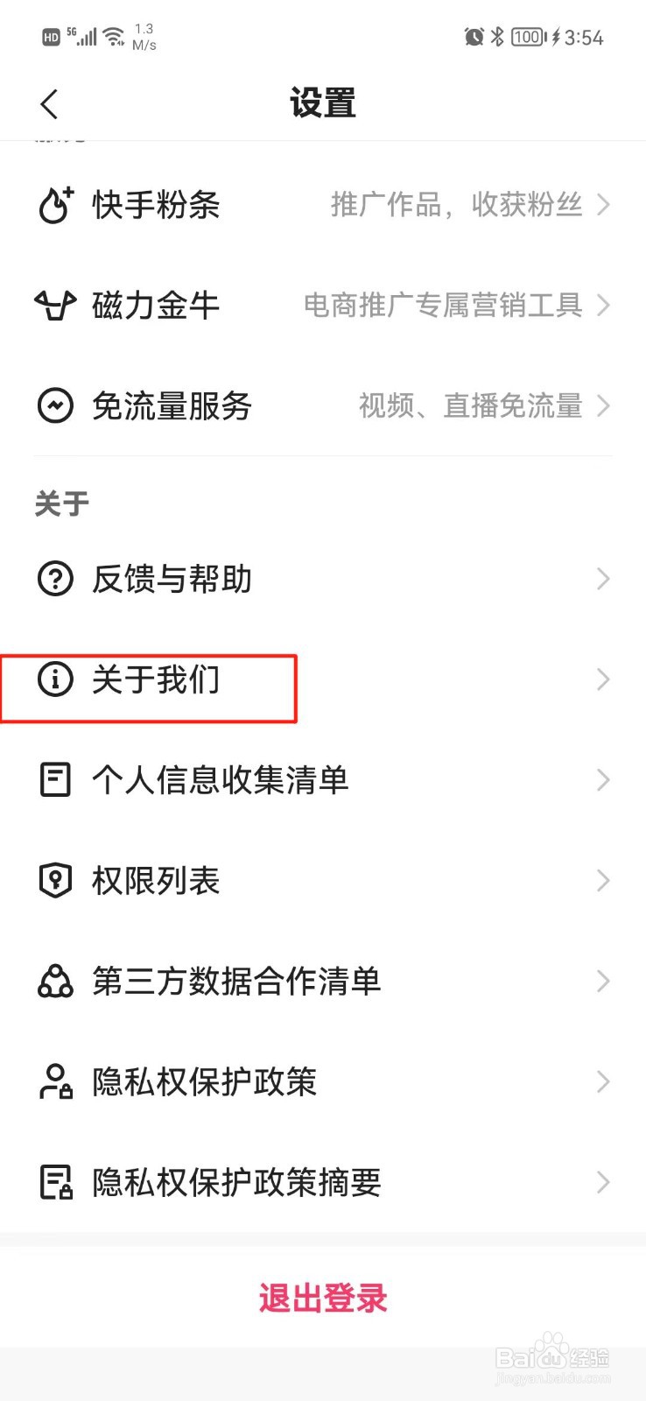646x1401 pixels.
Task: Tap the flame icon for 快手粉条
Action: tap(55, 205)
